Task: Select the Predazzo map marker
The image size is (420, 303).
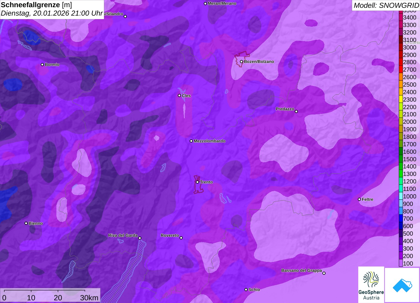Action: (296, 111)
